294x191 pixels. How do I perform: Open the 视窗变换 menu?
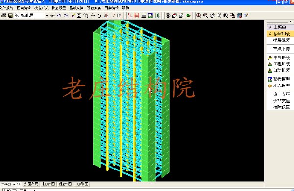[x=94, y=8]
